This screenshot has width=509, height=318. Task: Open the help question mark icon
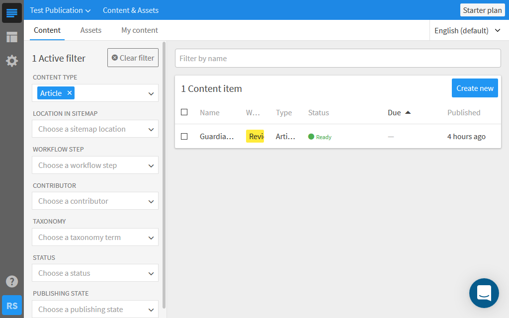[12, 281]
